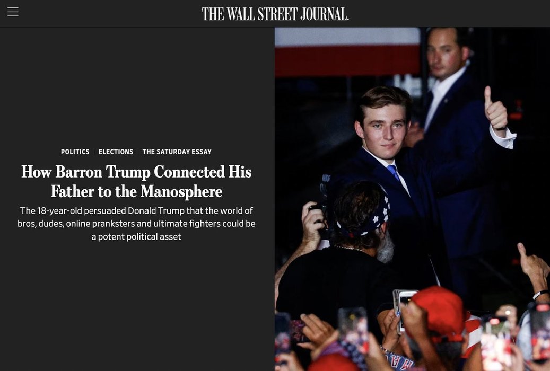Open The Saturday Essay section link
Viewport: 550px width, 371px height.
[177, 152]
